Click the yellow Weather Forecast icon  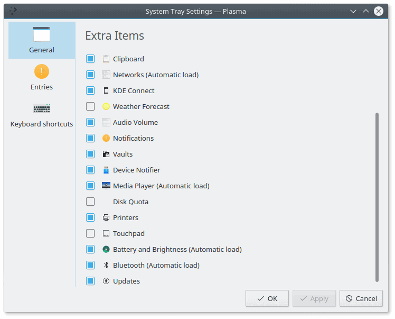click(106, 106)
